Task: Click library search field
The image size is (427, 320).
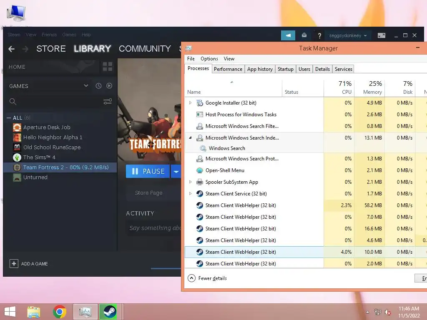Action: tap(55, 102)
